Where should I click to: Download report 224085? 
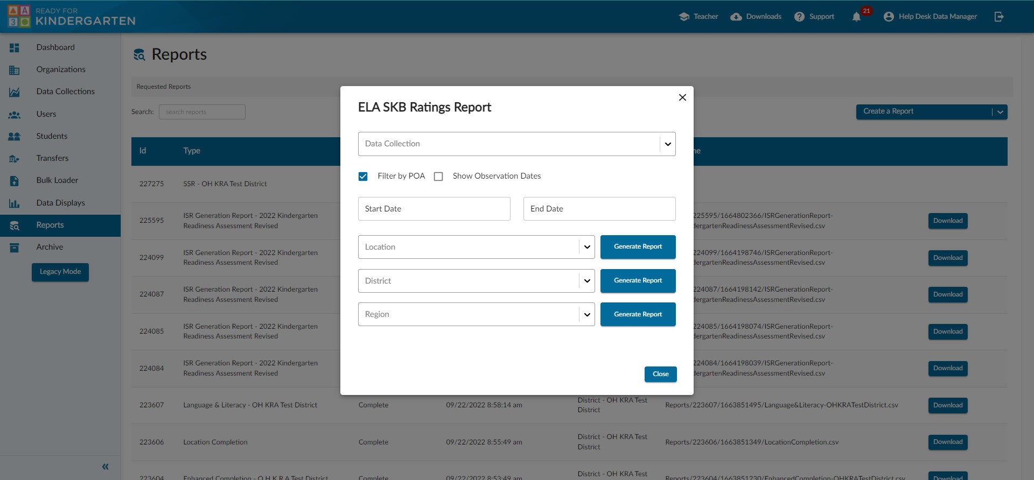pos(948,332)
